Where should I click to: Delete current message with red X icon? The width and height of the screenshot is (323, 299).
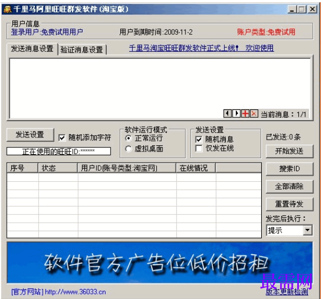tap(254, 113)
